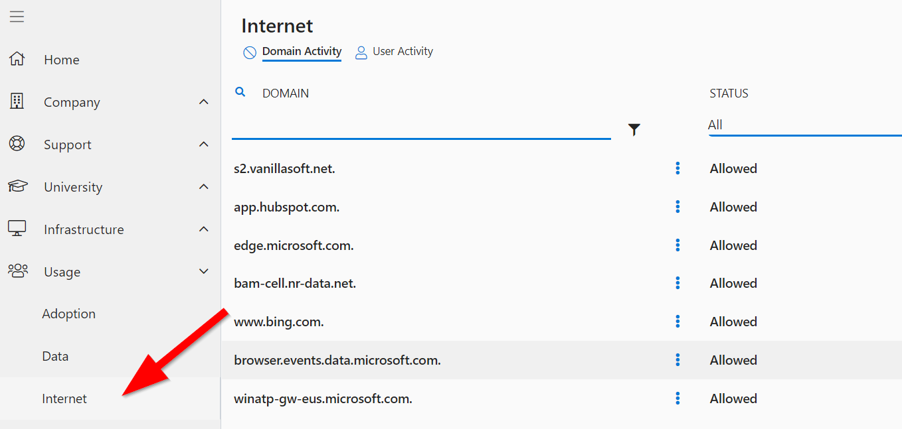Click the Infrastructure monitor icon

coord(17,229)
